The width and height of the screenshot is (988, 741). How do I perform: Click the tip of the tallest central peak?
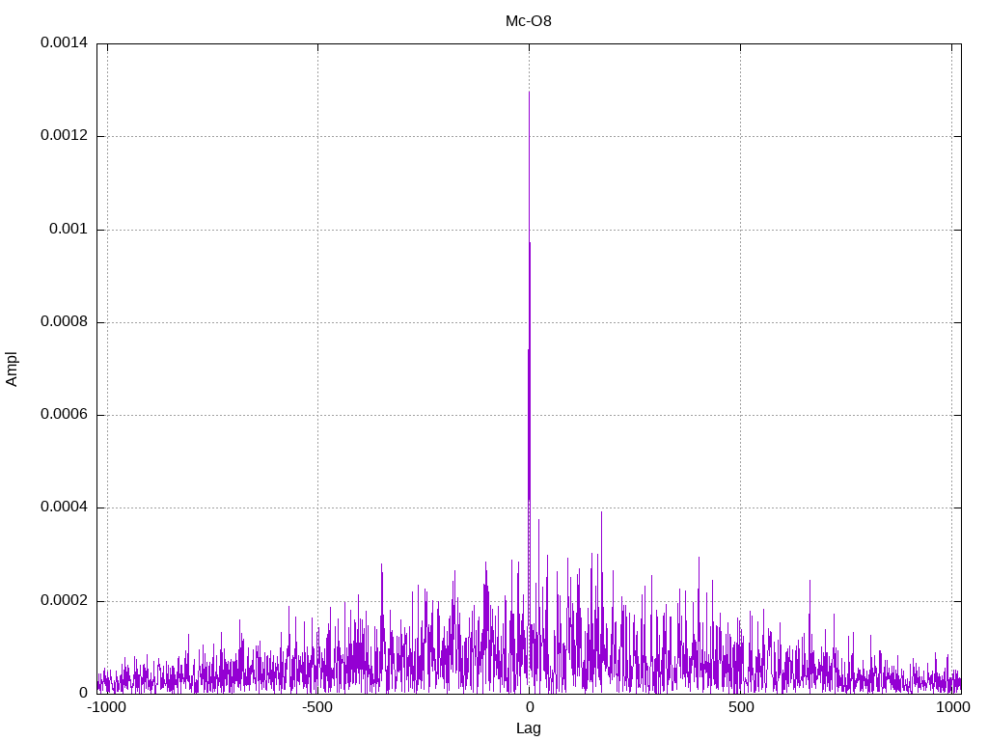(x=529, y=92)
